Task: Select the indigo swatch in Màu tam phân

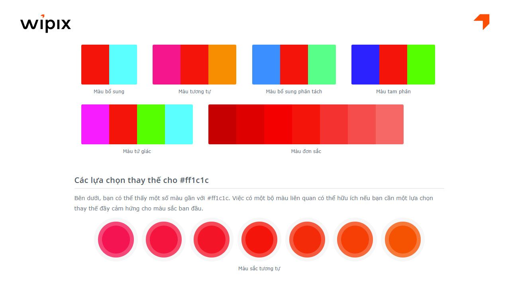Action: [365, 65]
